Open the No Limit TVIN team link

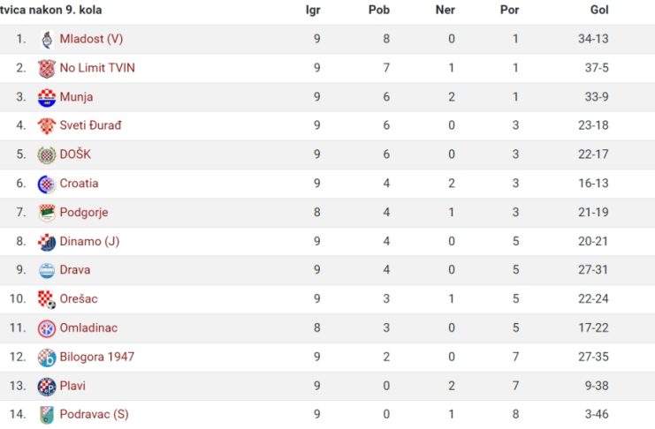(97, 68)
